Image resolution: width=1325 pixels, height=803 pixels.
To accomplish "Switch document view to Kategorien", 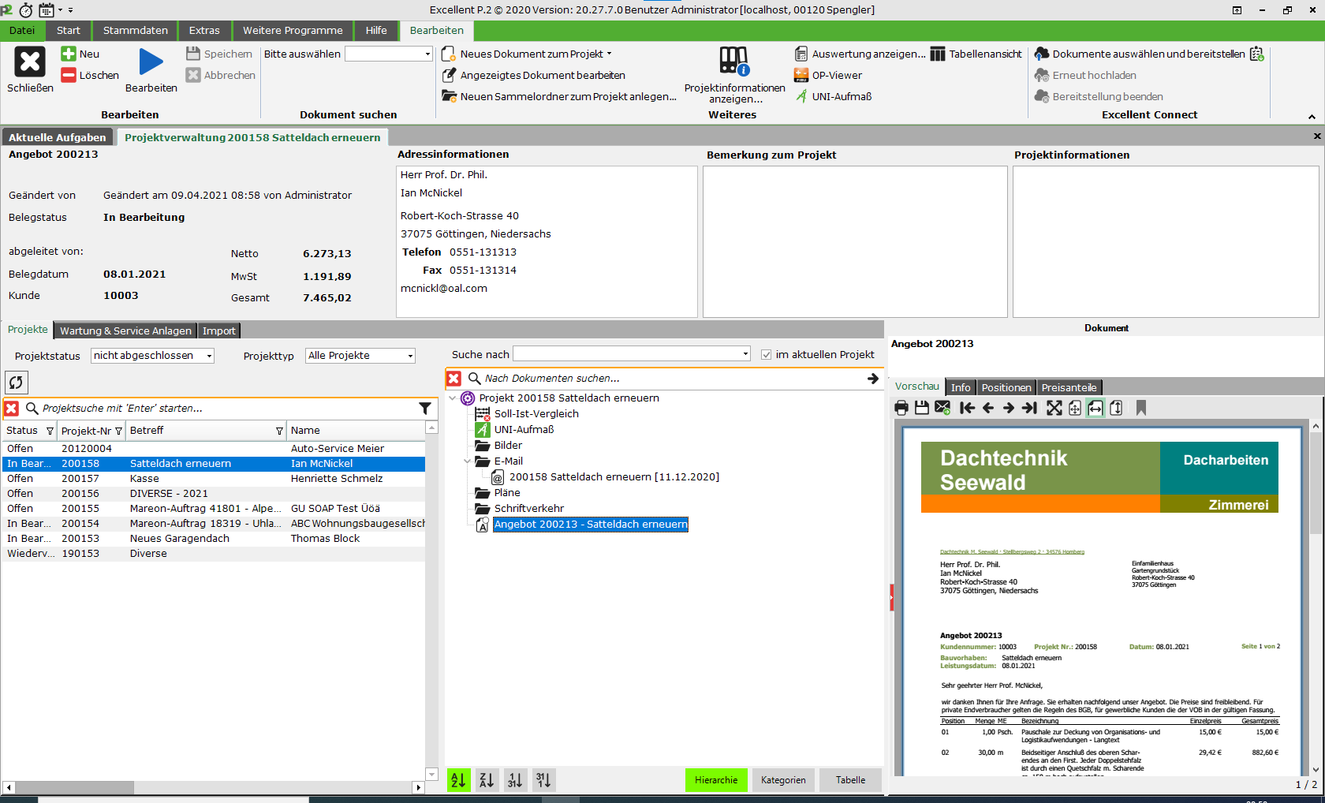I will 783,780.
